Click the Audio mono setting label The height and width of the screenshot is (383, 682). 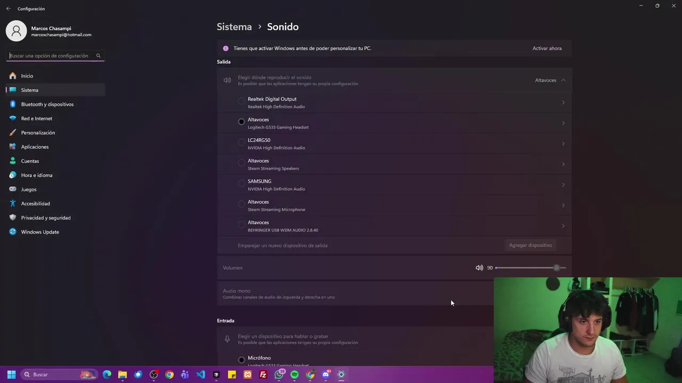pos(237,291)
